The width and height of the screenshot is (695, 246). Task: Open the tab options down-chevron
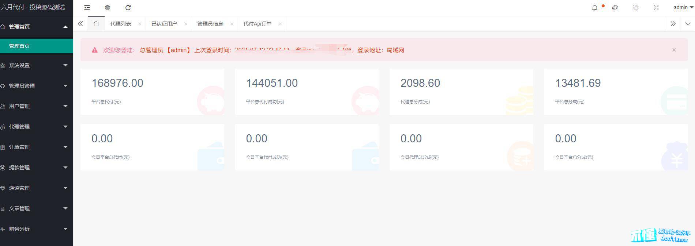tap(688, 24)
